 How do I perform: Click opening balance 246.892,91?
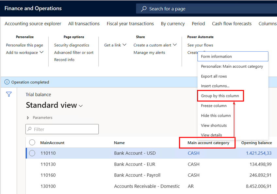pyautogui.click(x=260, y=175)
